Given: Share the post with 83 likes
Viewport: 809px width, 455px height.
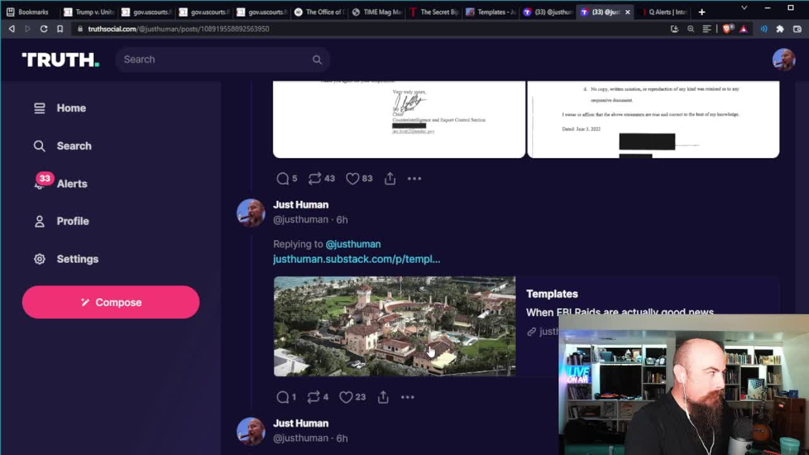Looking at the screenshot, I should pos(390,179).
